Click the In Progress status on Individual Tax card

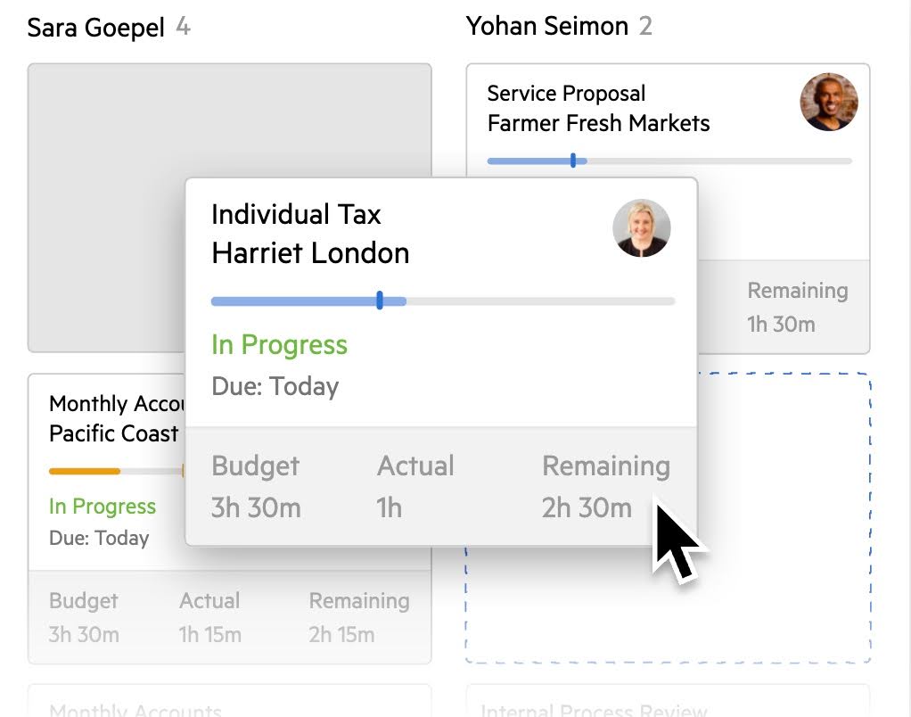(x=279, y=344)
